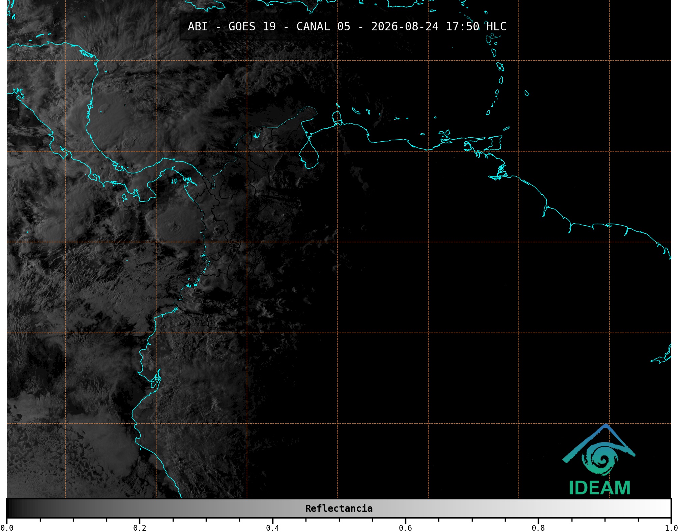Viewport: 678px width, 532px height.
Task: Click the 0.8 colorbar tick label
Action: (538, 528)
